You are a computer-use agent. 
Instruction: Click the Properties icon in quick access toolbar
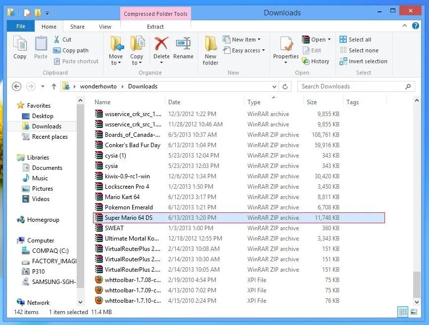(x=27, y=12)
